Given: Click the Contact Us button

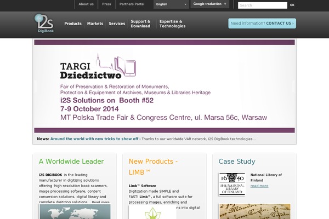Looking at the screenshot, I should 262,23.
